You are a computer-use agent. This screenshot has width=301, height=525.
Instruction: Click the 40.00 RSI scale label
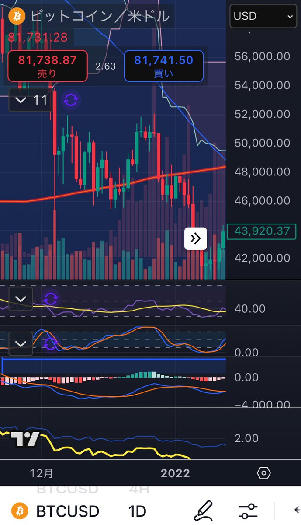[x=250, y=309]
